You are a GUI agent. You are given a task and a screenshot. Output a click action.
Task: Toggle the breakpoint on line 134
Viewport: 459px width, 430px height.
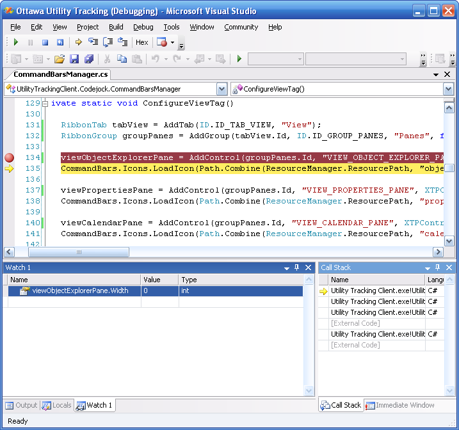pyautogui.click(x=9, y=157)
